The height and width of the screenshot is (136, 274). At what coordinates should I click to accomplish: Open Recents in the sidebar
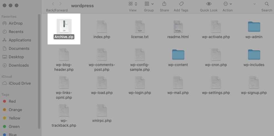[x=13, y=32]
